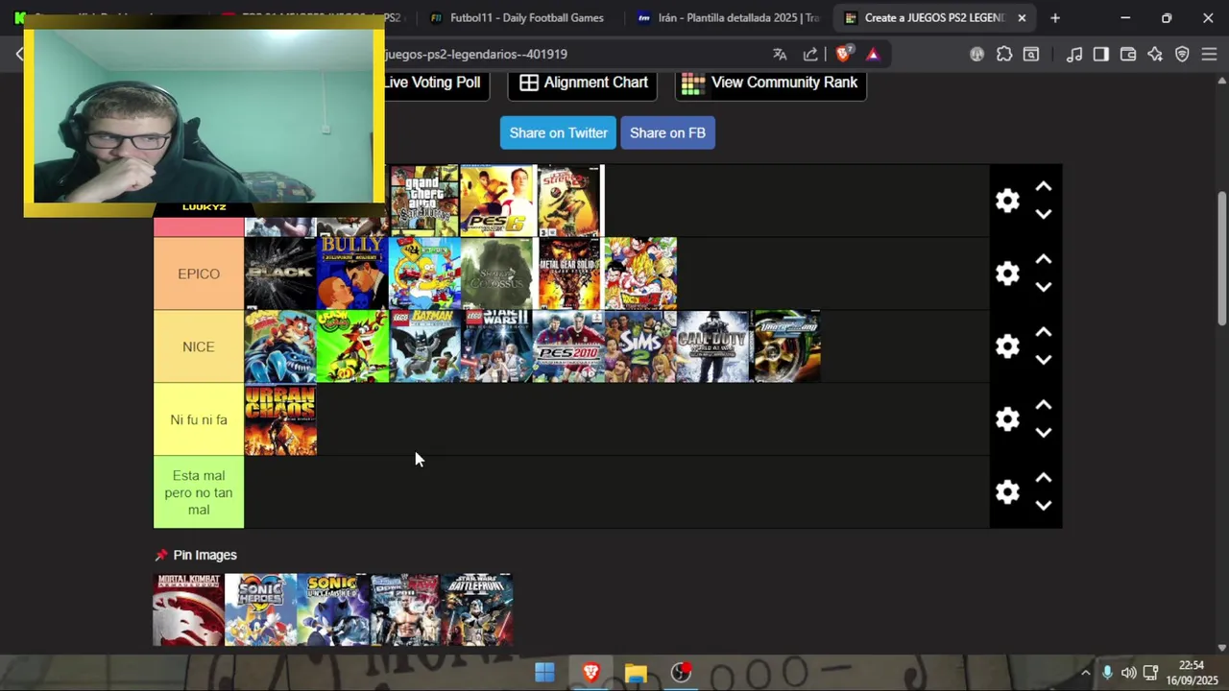
Task: Open Brave Wallet icon in toolbar
Action: coord(1128,55)
